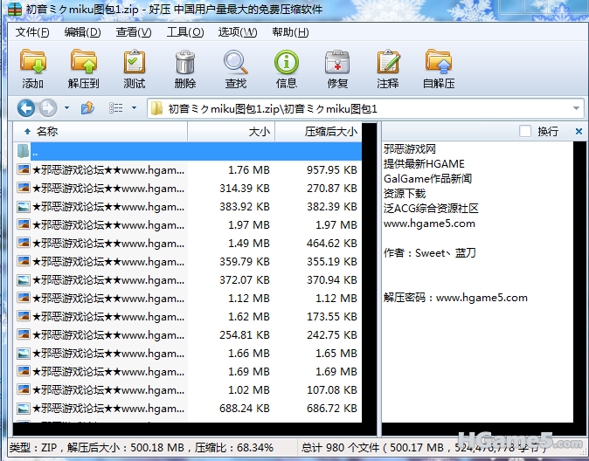Open the address bar path dropdown
This screenshot has height=461, width=589.
point(576,108)
